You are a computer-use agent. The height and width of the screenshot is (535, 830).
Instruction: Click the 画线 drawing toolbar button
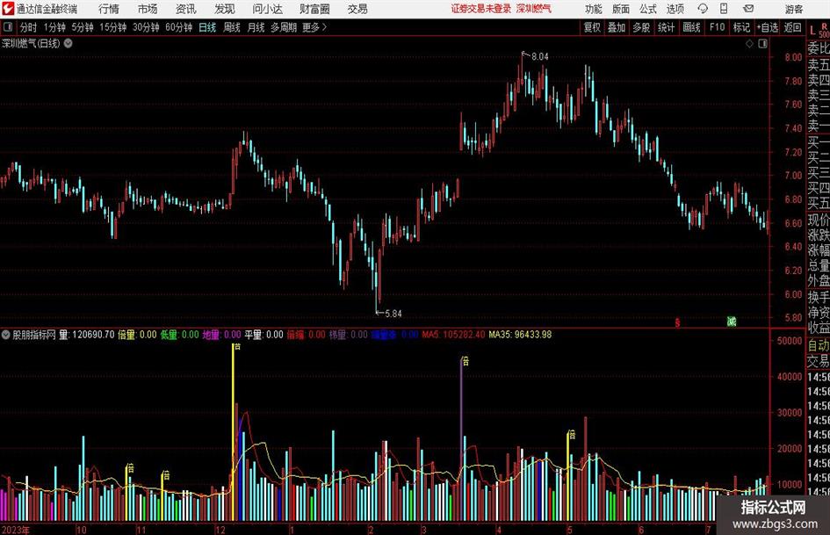pyautogui.click(x=691, y=27)
